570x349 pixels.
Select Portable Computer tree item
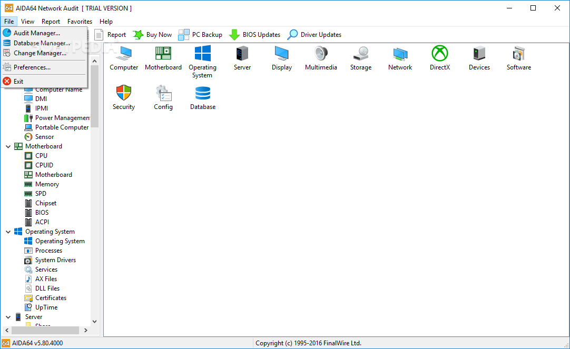click(56, 127)
